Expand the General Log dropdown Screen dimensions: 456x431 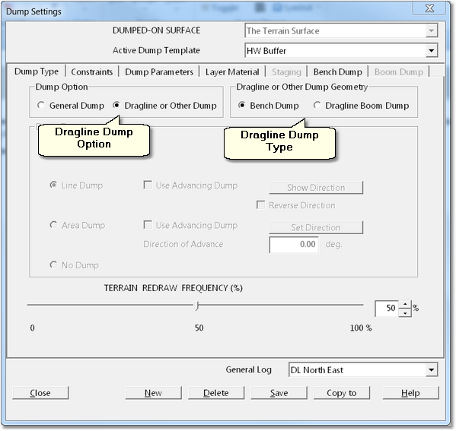pyautogui.click(x=432, y=369)
